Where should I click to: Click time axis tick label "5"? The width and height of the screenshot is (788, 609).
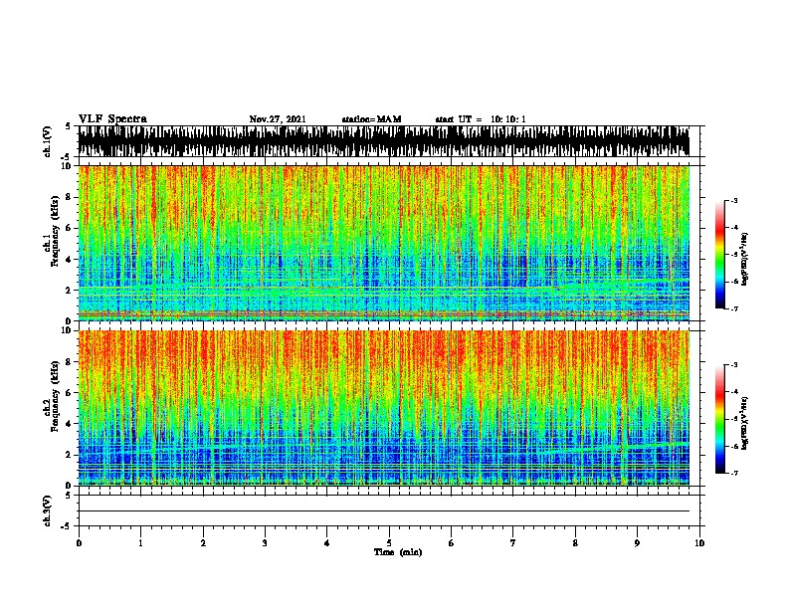389,543
